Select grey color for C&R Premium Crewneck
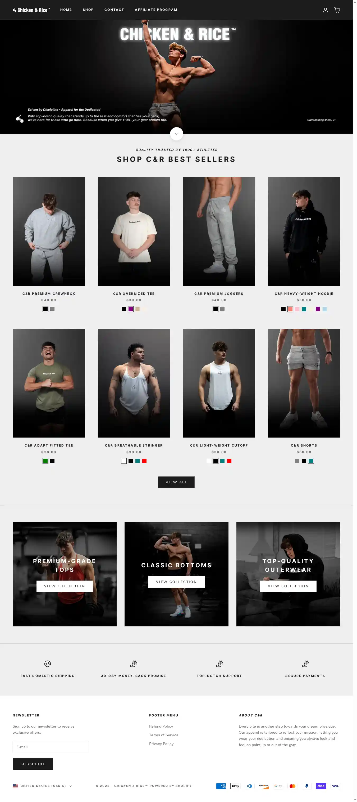This screenshot has width=357, height=802. point(52,309)
